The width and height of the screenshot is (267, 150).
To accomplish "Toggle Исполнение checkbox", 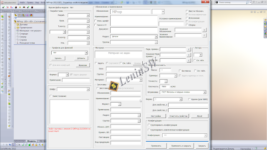I will pos(187,18).
